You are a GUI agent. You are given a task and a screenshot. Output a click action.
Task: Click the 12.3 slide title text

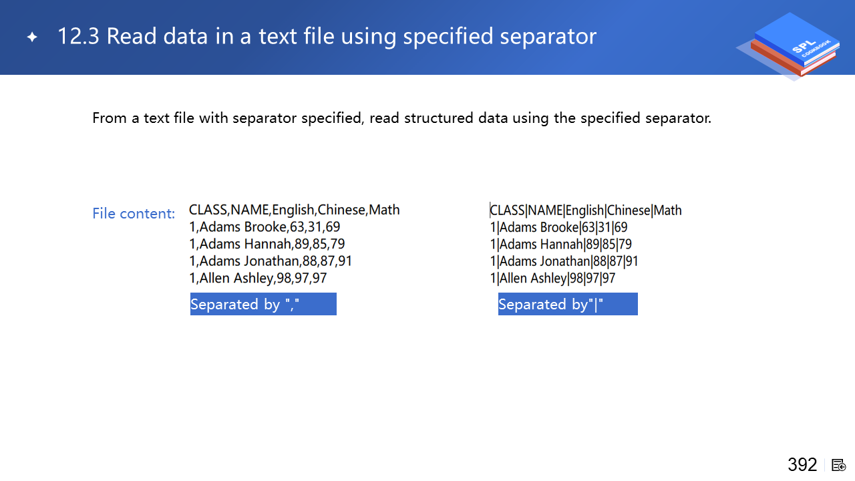[327, 36]
